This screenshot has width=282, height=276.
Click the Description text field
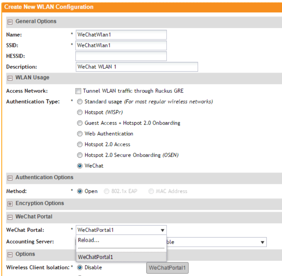[x=137, y=67]
